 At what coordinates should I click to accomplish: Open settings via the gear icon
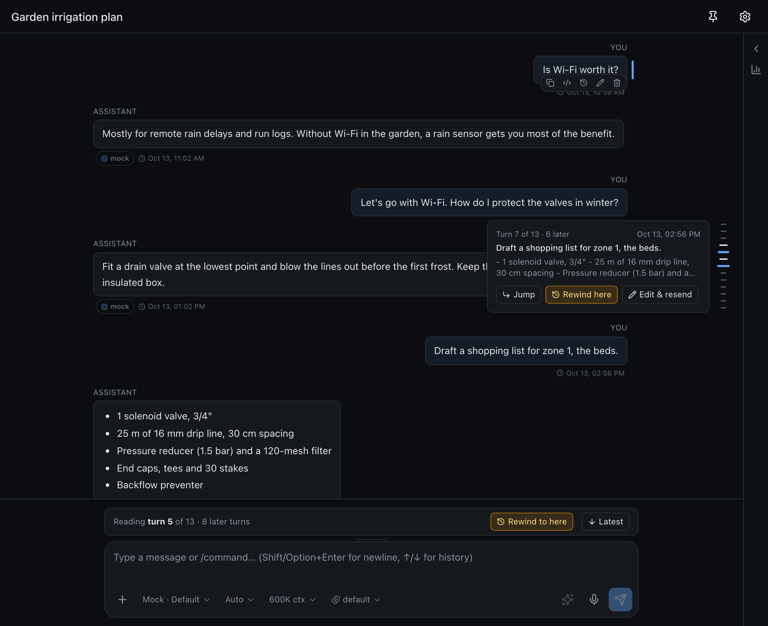pos(745,17)
